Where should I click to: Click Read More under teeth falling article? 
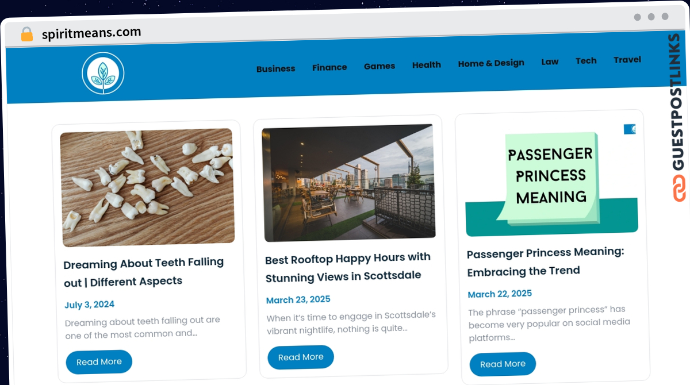click(x=99, y=362)
